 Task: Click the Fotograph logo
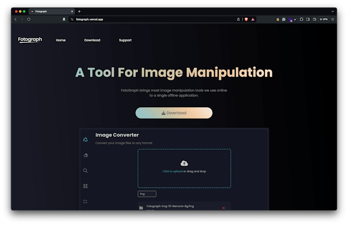[30, 40]
